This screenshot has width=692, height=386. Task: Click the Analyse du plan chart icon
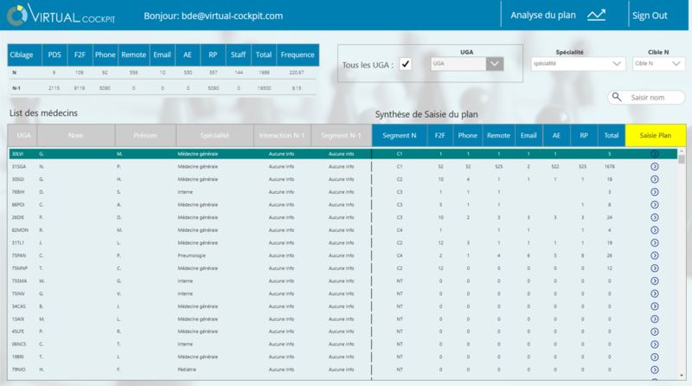click(x=595, y=15)
